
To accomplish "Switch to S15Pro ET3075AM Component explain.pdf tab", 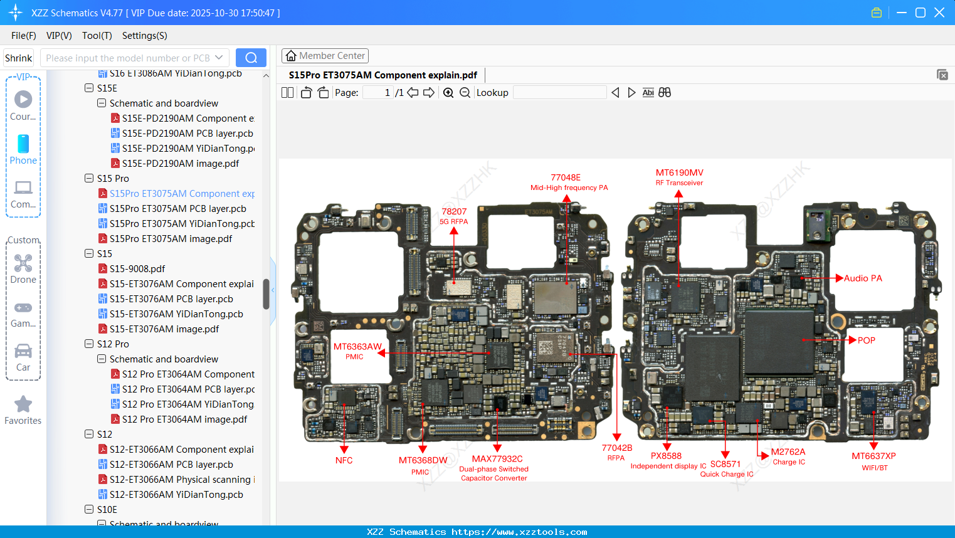I will 381,75.
